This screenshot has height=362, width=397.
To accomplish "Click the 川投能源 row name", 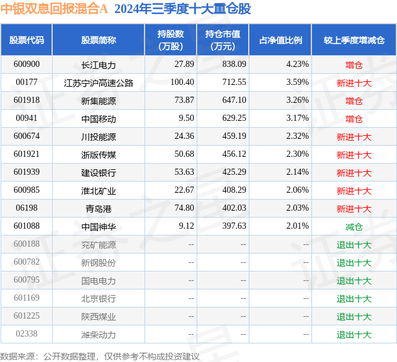I will [x=99, y=137].
